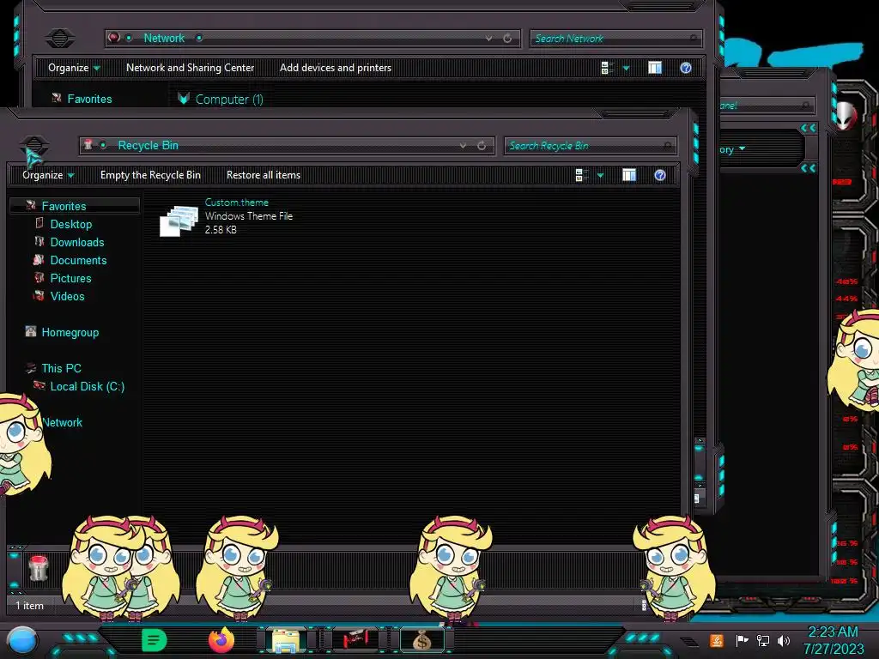The height and width of the screenshot is (659, 879).
Task: Open view options arrow in Recycle Bin
Action: (x=600, y=175)
